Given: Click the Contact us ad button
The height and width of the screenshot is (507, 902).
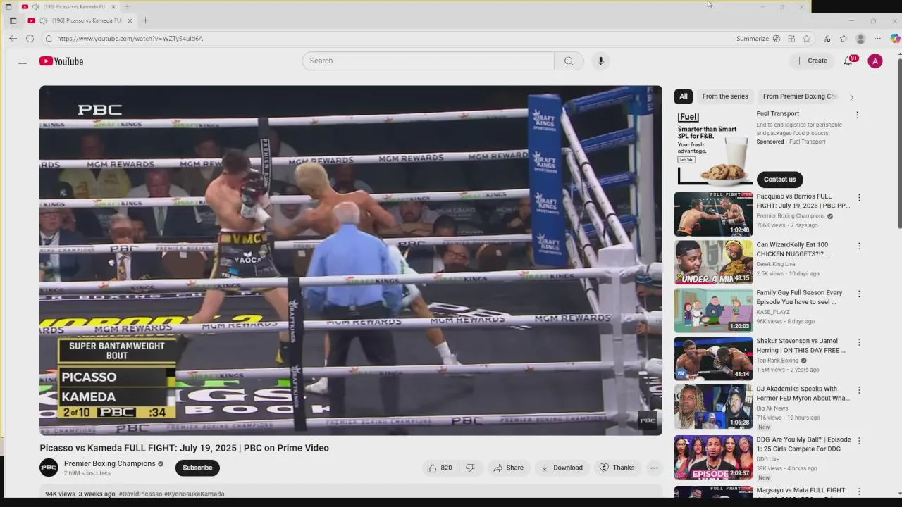Looking at the screenshot, I should pyautogui.click(x=779, y=179).
